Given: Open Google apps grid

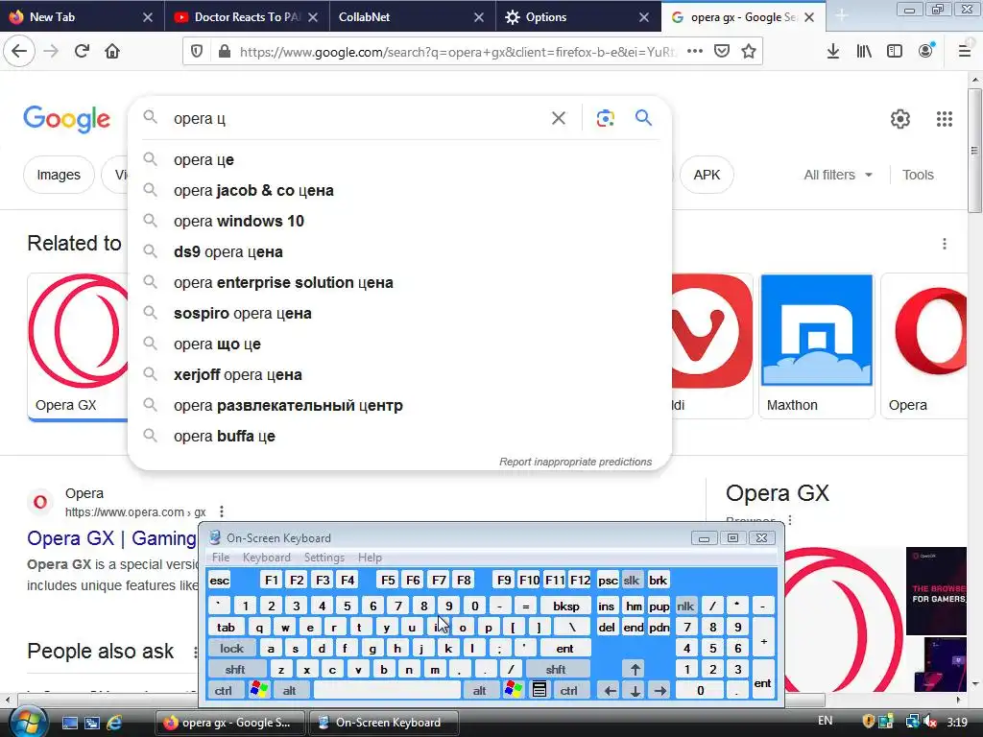Looking at the screenshot, I should click(945, 119).
